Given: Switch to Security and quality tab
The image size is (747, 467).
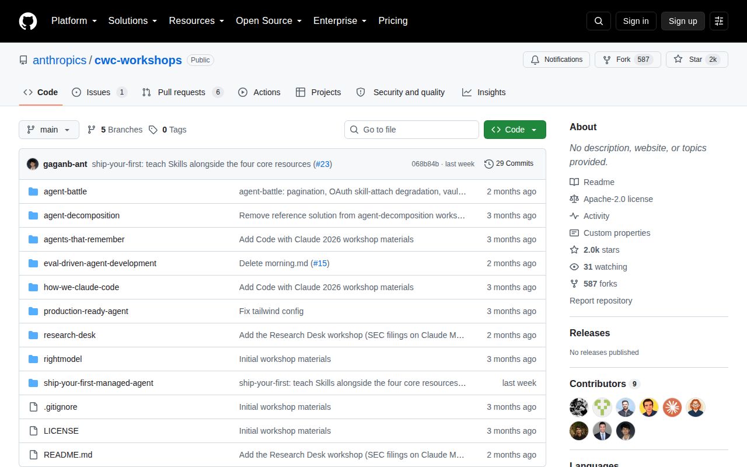Looking at the screenshot, I should point(400,92).
